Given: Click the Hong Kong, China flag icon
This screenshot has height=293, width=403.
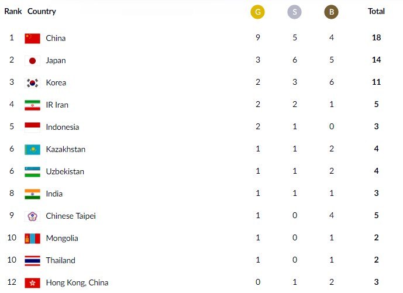Looking at the screenshot, I should click(32, 283).
